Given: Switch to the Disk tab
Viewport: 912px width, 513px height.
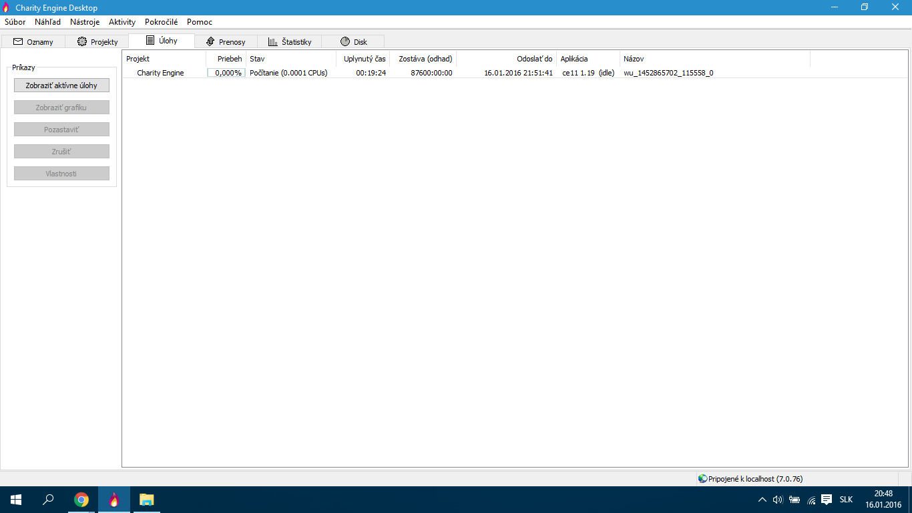Looking at the screenshot, I should click(353, 41).
